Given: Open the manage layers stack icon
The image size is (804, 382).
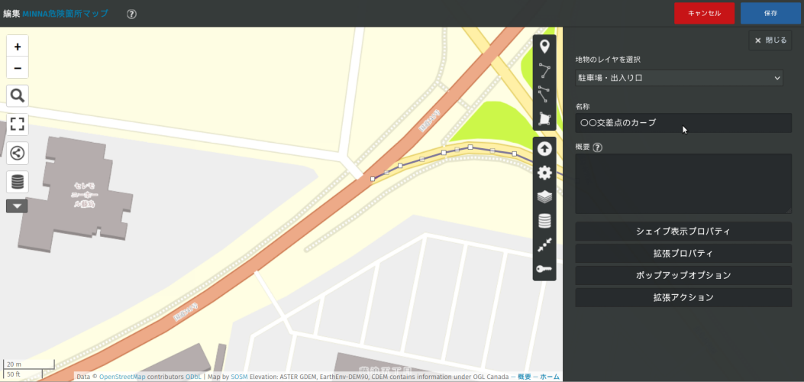Looking at the screenshot, I should click(x=544, y=196).
